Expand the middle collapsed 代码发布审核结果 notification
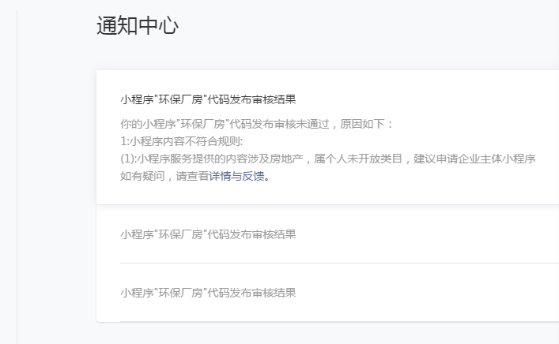Image resolution: width=559 pixels, height=344 pixels. click(208, 234)
